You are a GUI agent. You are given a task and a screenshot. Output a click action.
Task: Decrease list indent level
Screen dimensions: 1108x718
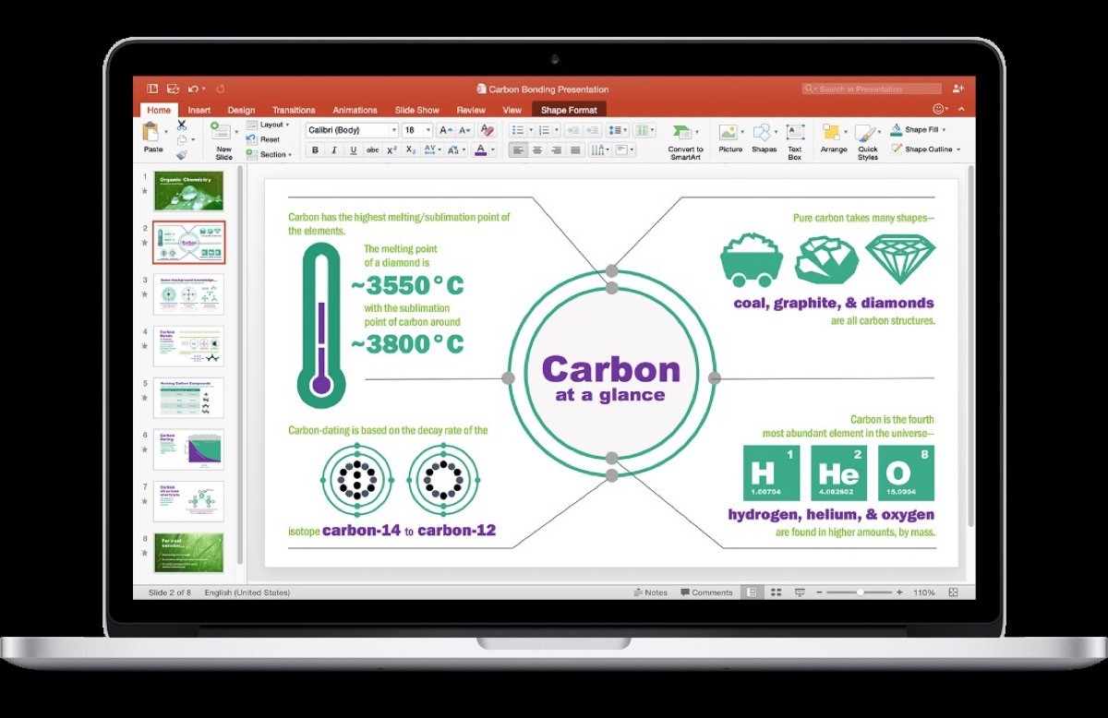573,130
